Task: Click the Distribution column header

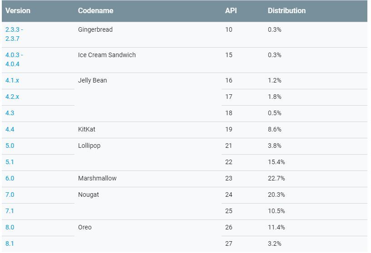Action: 287,10
